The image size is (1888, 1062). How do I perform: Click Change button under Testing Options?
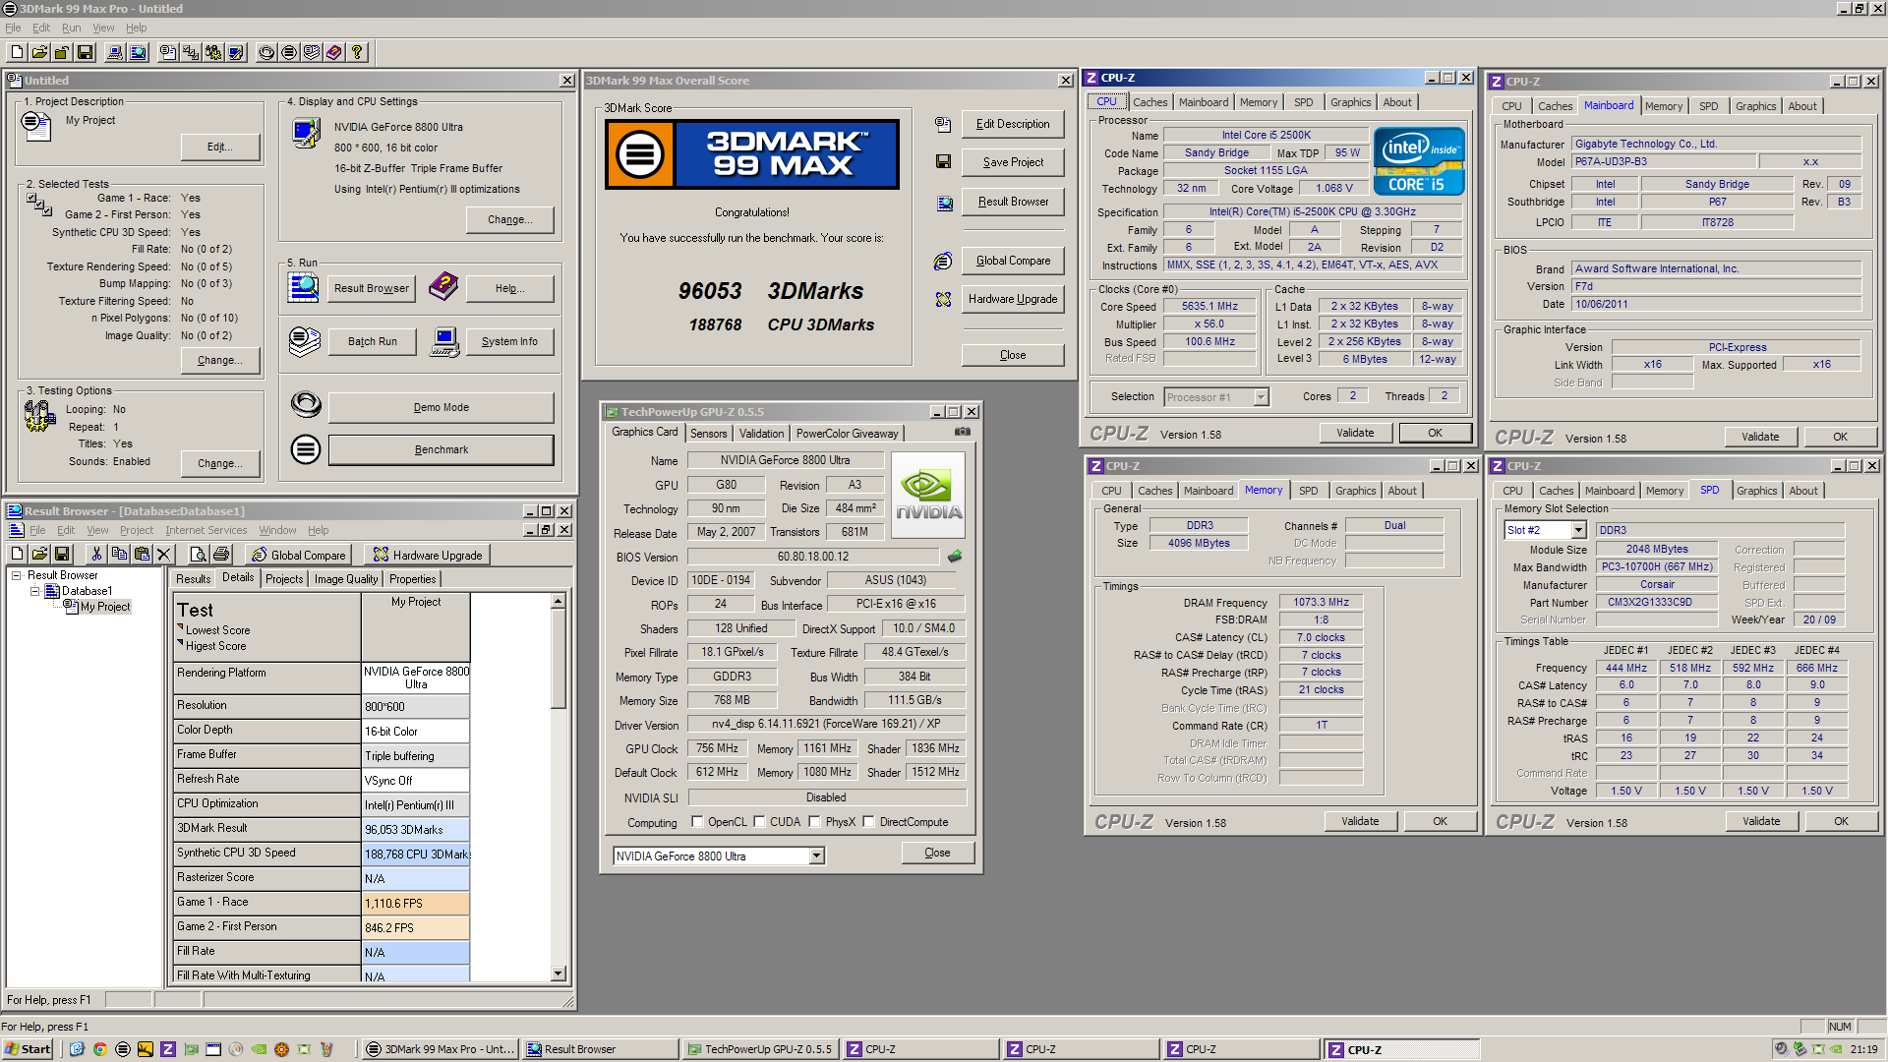point(220,464)
